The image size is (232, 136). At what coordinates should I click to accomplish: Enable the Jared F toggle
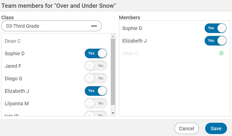coord(96,66)
